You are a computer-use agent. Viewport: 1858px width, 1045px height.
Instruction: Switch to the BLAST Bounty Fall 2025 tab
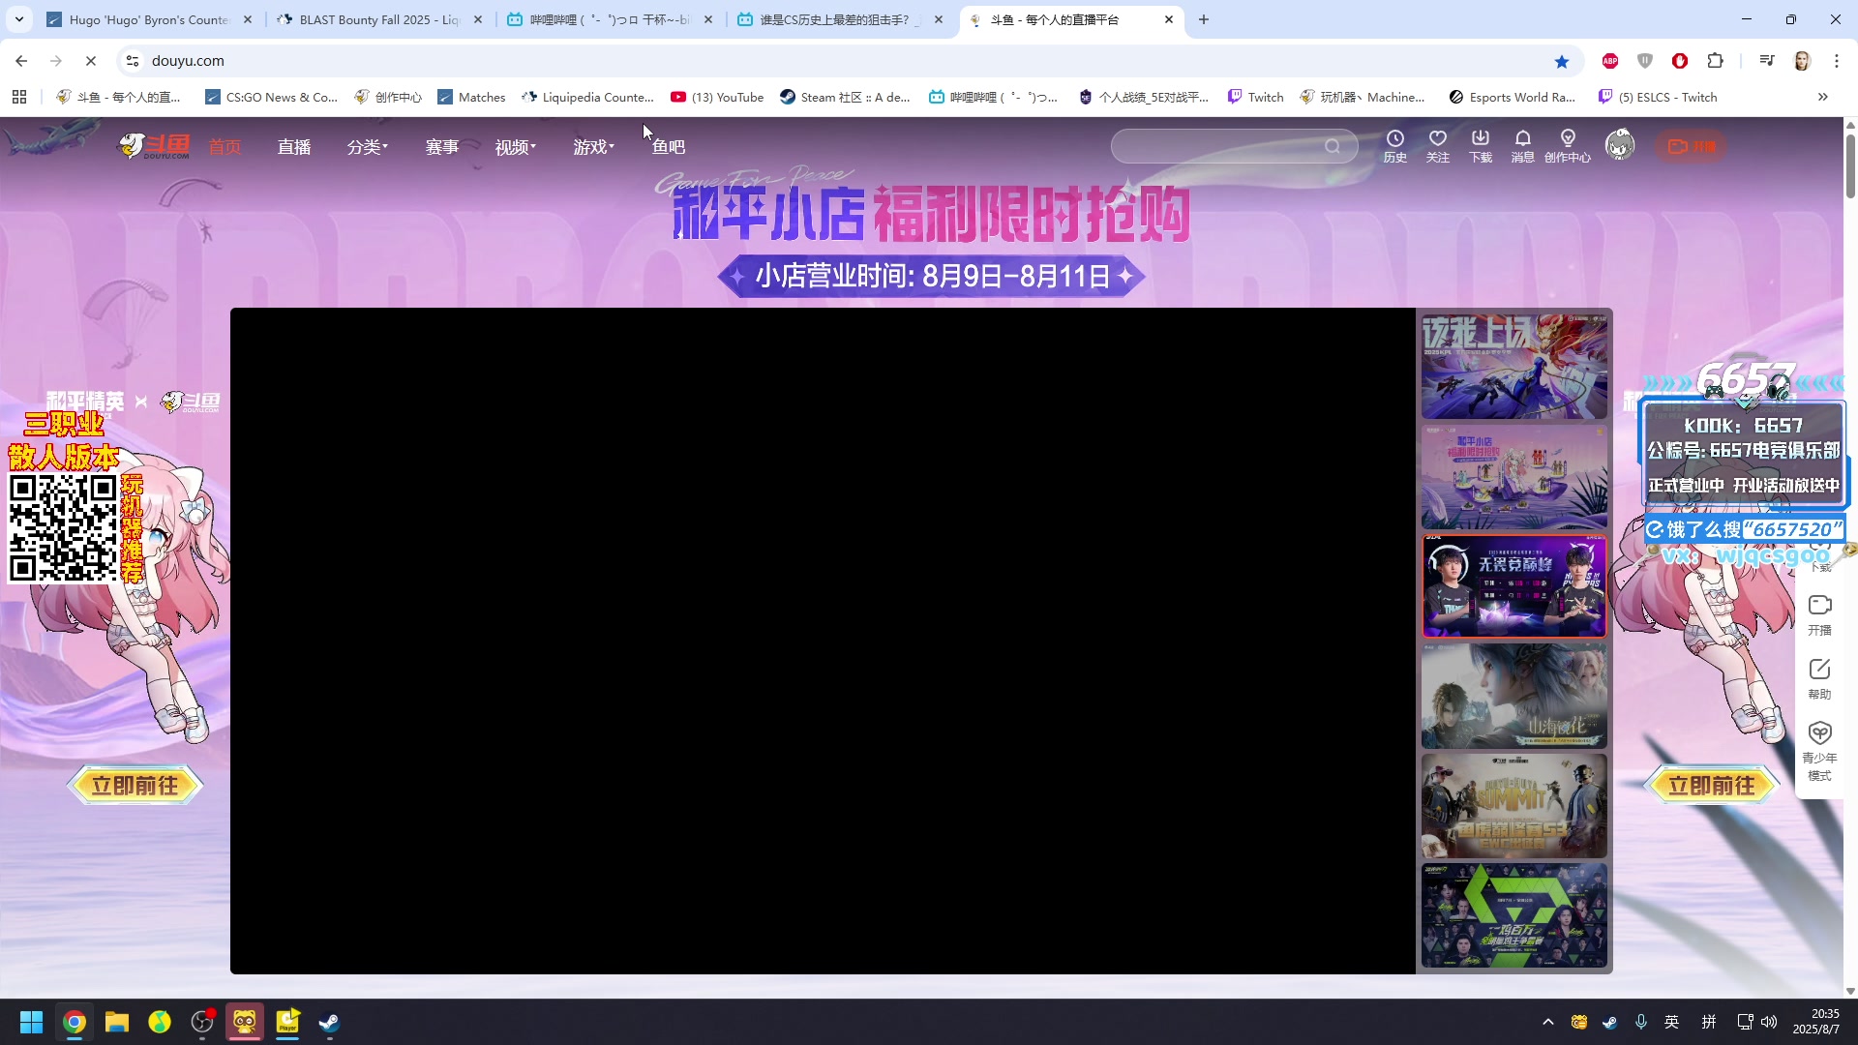point(379,19)
